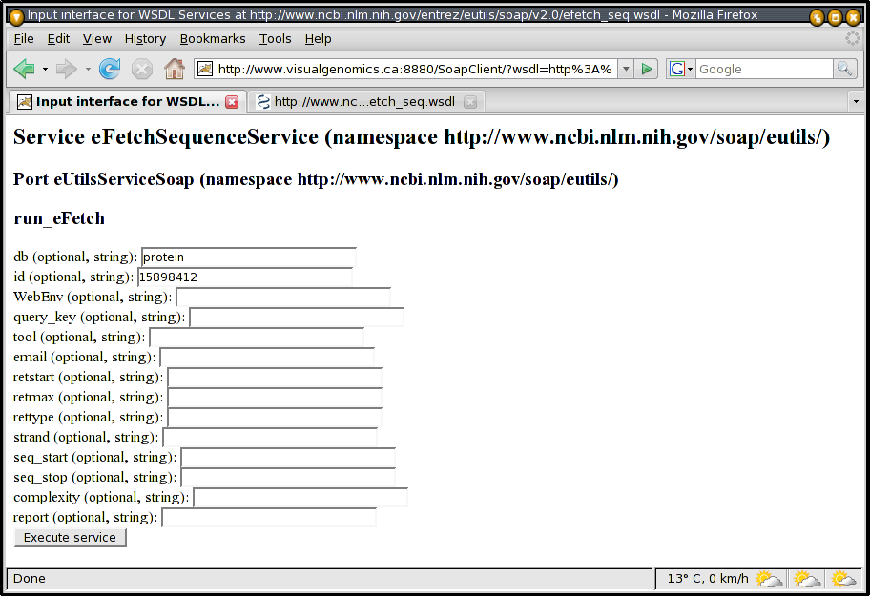Focus the email input field

coord(266,358)
